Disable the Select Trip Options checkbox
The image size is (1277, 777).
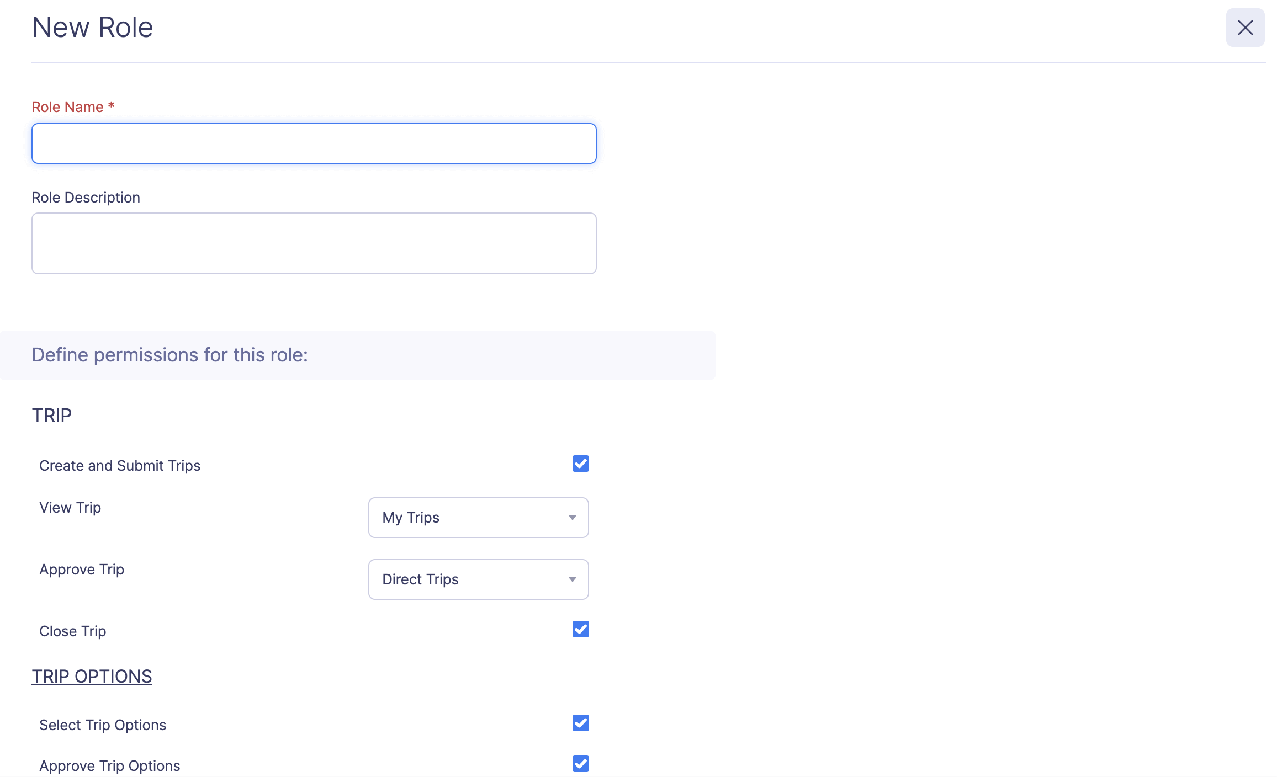click(580, 723)
